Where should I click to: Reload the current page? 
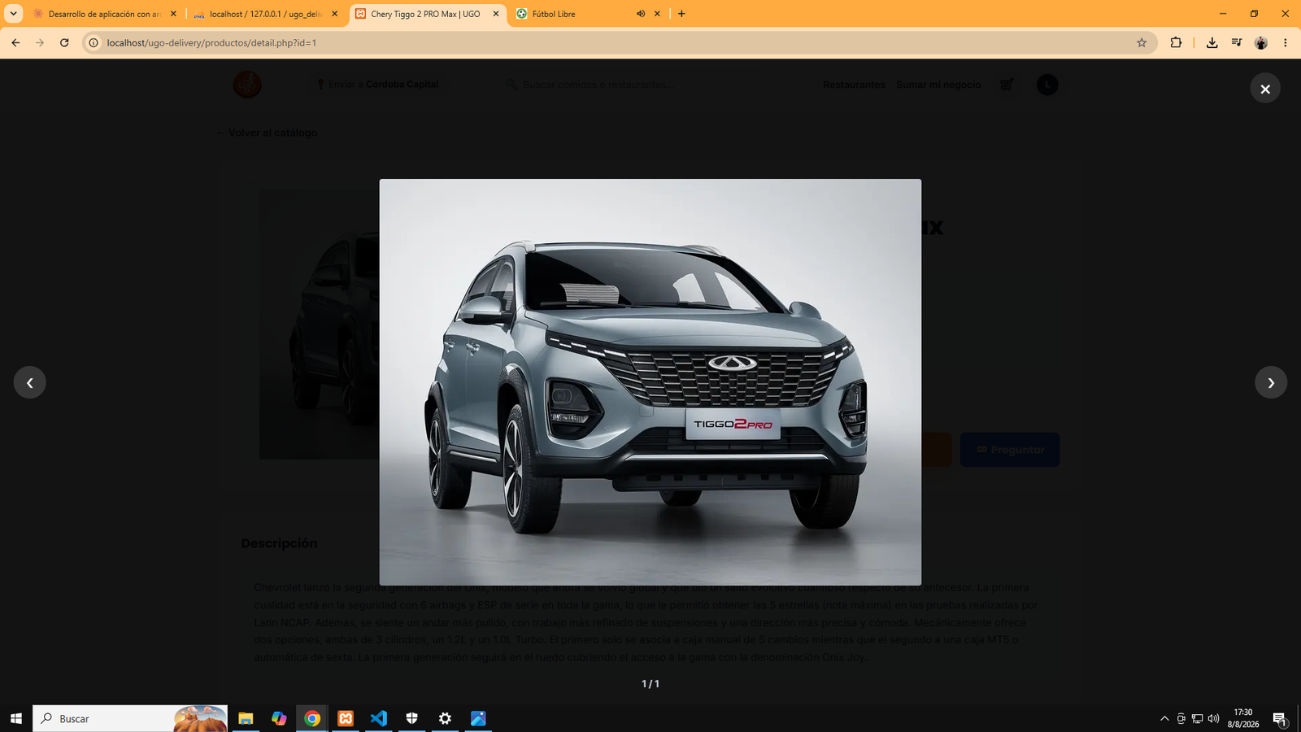coord(64,43)
